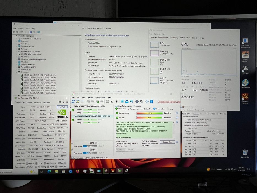Open the Configuration menu in Hard Disk Sentinel
Screen dimensions: 257x193
(x=100, y=98)
